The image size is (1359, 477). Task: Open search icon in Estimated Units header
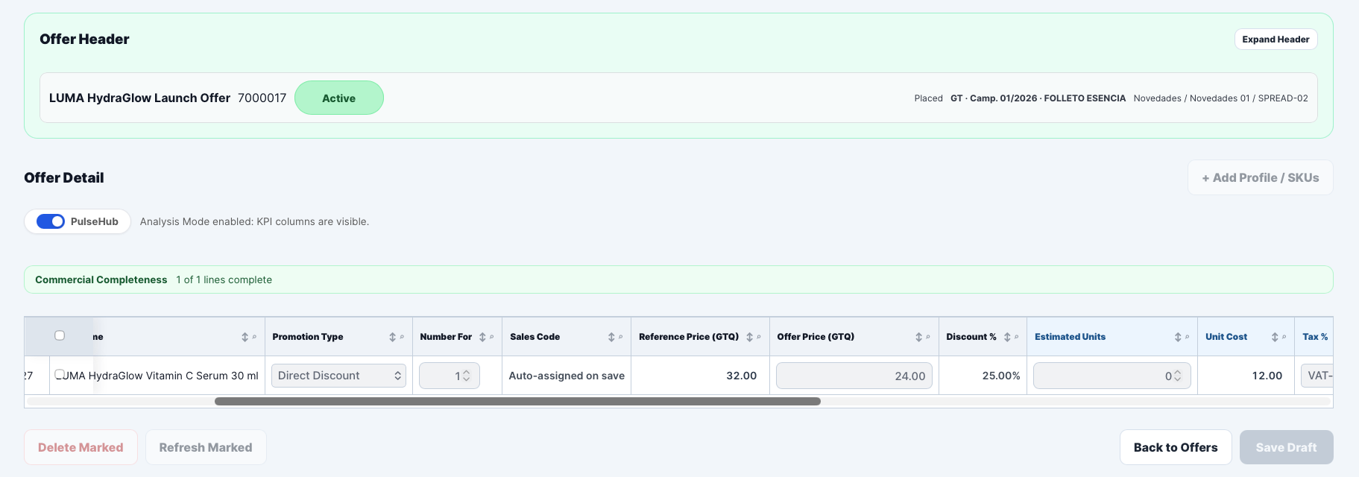click(x=1187, y=337)
